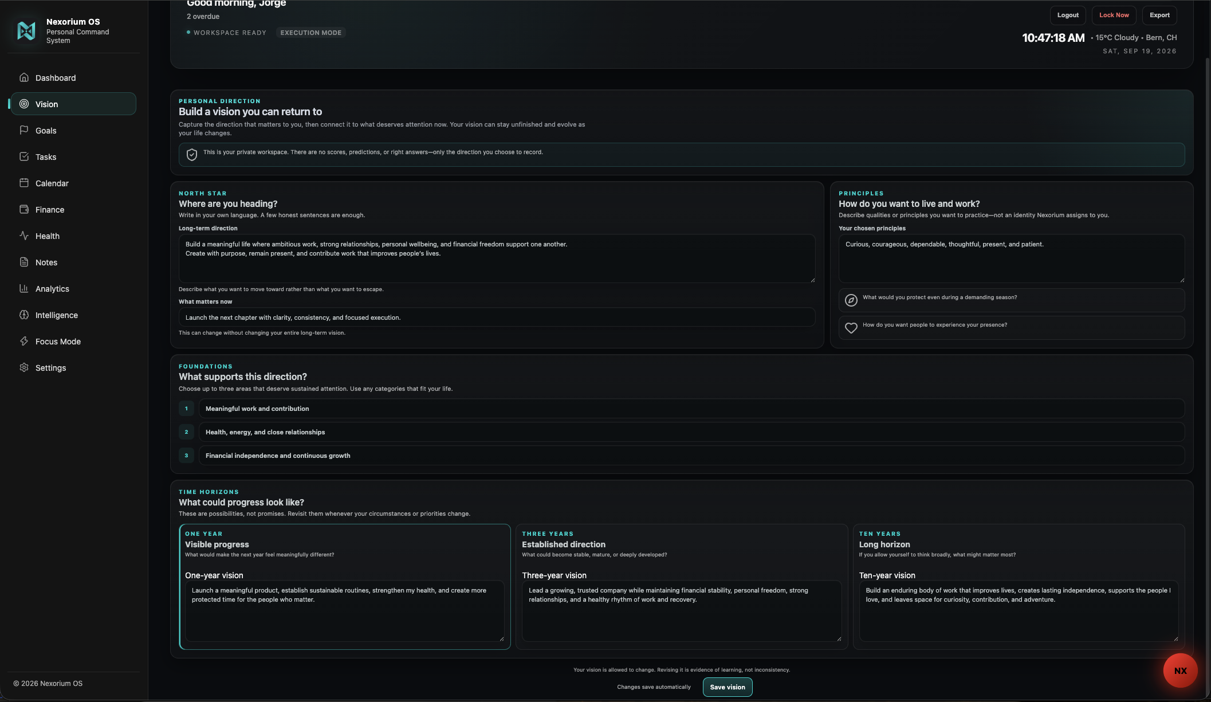The width and height of the screenshot is (1211, 702).
Task: Edit the Ten-year vision text area
Action: tap(1019, 611)
